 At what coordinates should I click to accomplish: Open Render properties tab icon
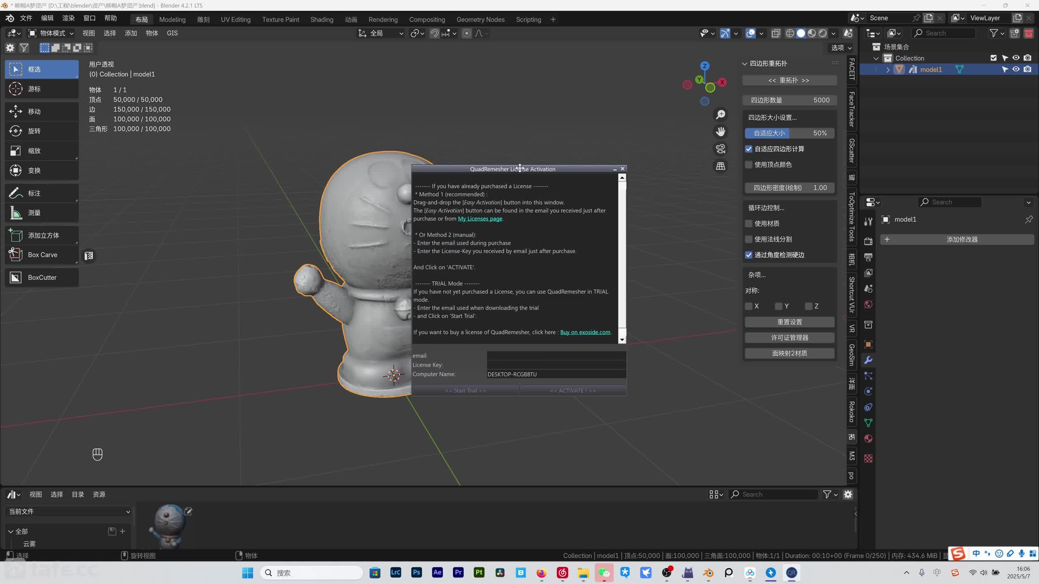tap(868, 241)
